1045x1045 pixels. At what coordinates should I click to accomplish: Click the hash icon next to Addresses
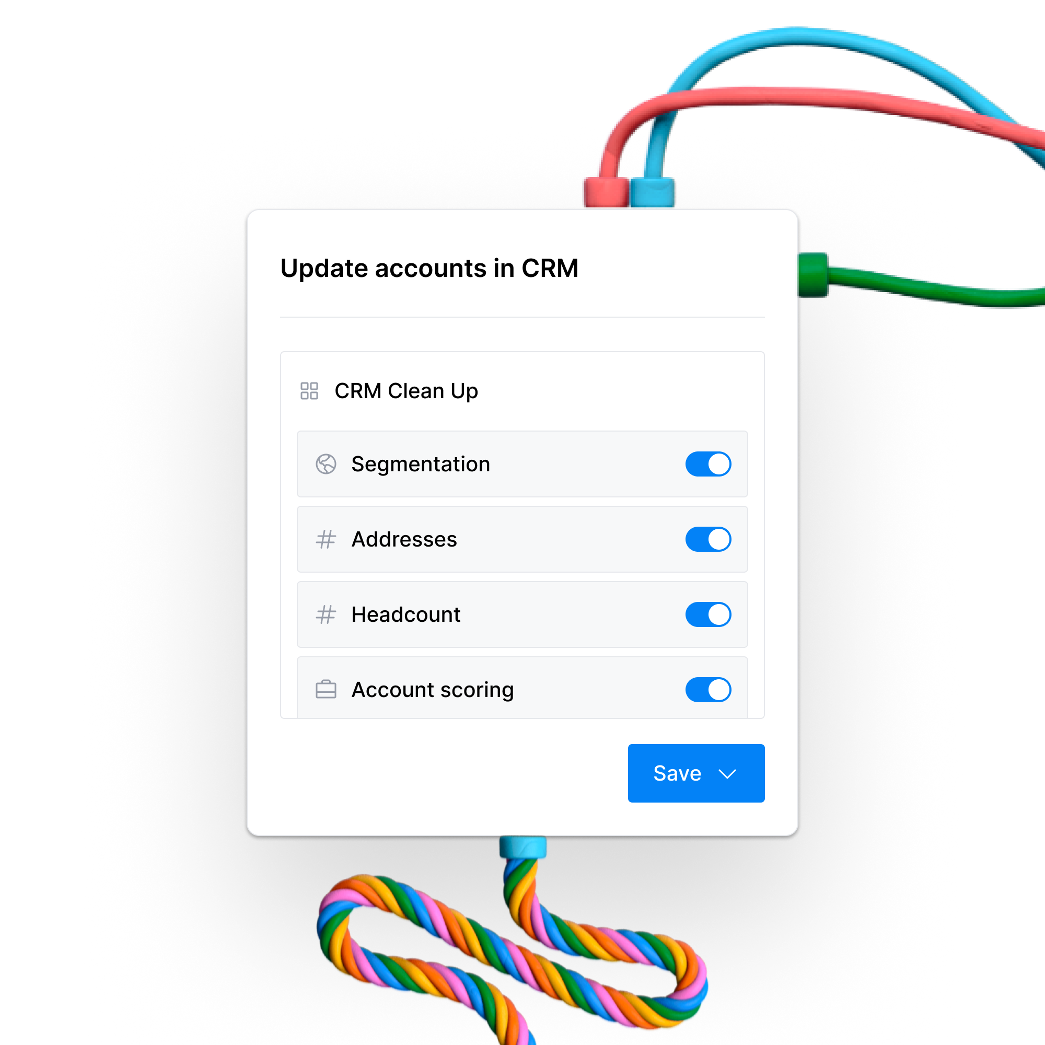pyautogui.click(x=326, y=539)
